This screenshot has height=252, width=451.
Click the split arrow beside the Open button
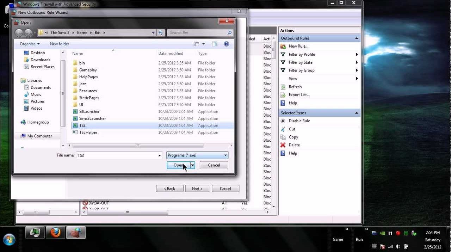[193, 165]
